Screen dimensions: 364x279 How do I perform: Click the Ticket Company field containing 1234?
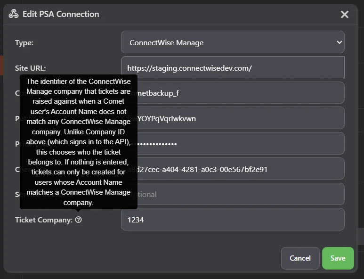pos(233,219)
